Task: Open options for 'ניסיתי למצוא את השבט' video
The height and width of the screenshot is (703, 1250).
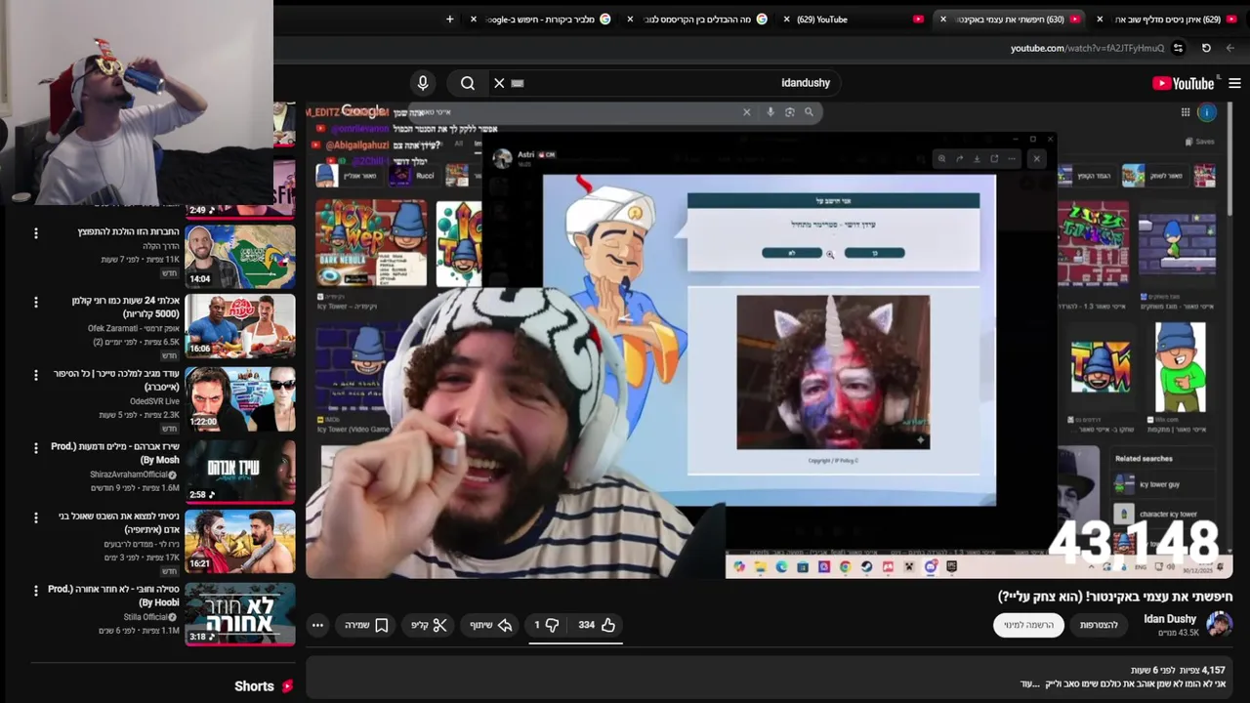Action: (x=36, y=517)
